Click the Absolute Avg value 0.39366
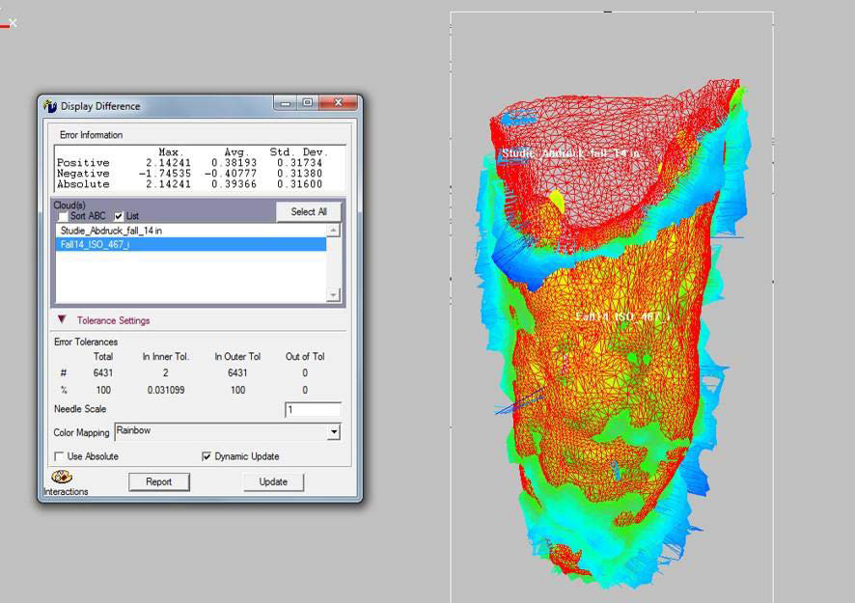The height and width of the screenshot is (603, 855). (234, 184)
